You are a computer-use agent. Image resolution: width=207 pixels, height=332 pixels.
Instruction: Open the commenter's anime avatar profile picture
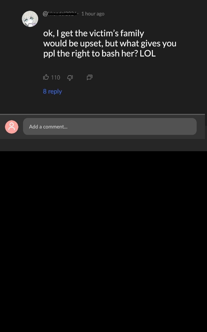click(x=30, y=19)
